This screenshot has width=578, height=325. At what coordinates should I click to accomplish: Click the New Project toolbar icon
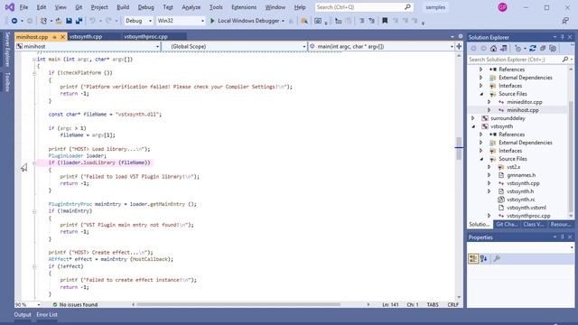[x=44, y=21]
